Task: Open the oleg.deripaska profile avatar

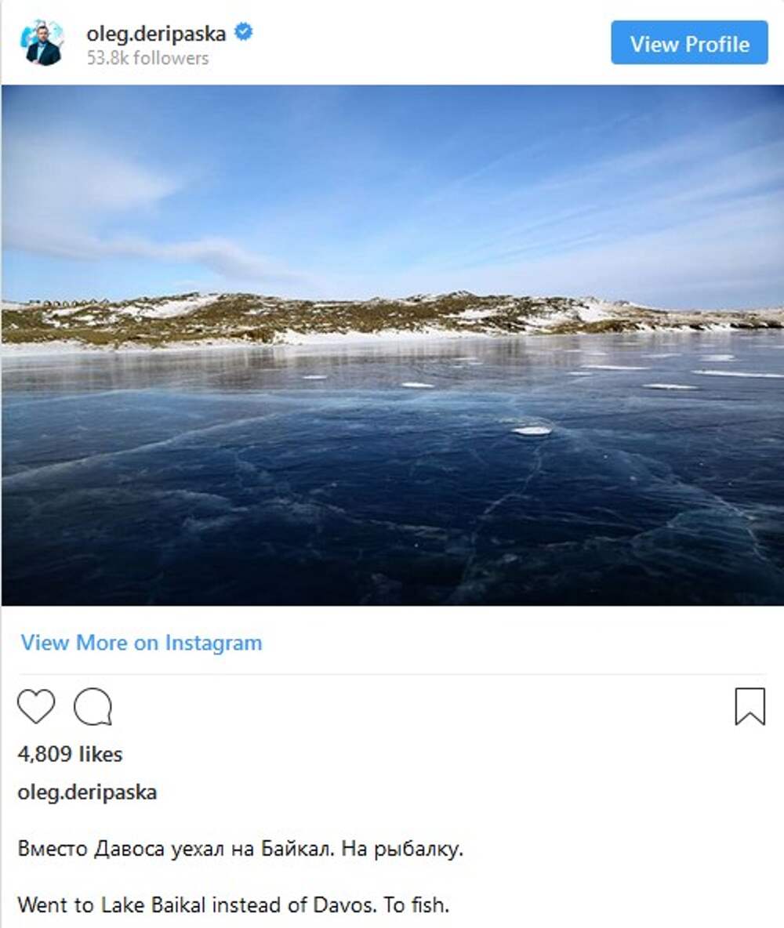Action: (x=43, y=44)
